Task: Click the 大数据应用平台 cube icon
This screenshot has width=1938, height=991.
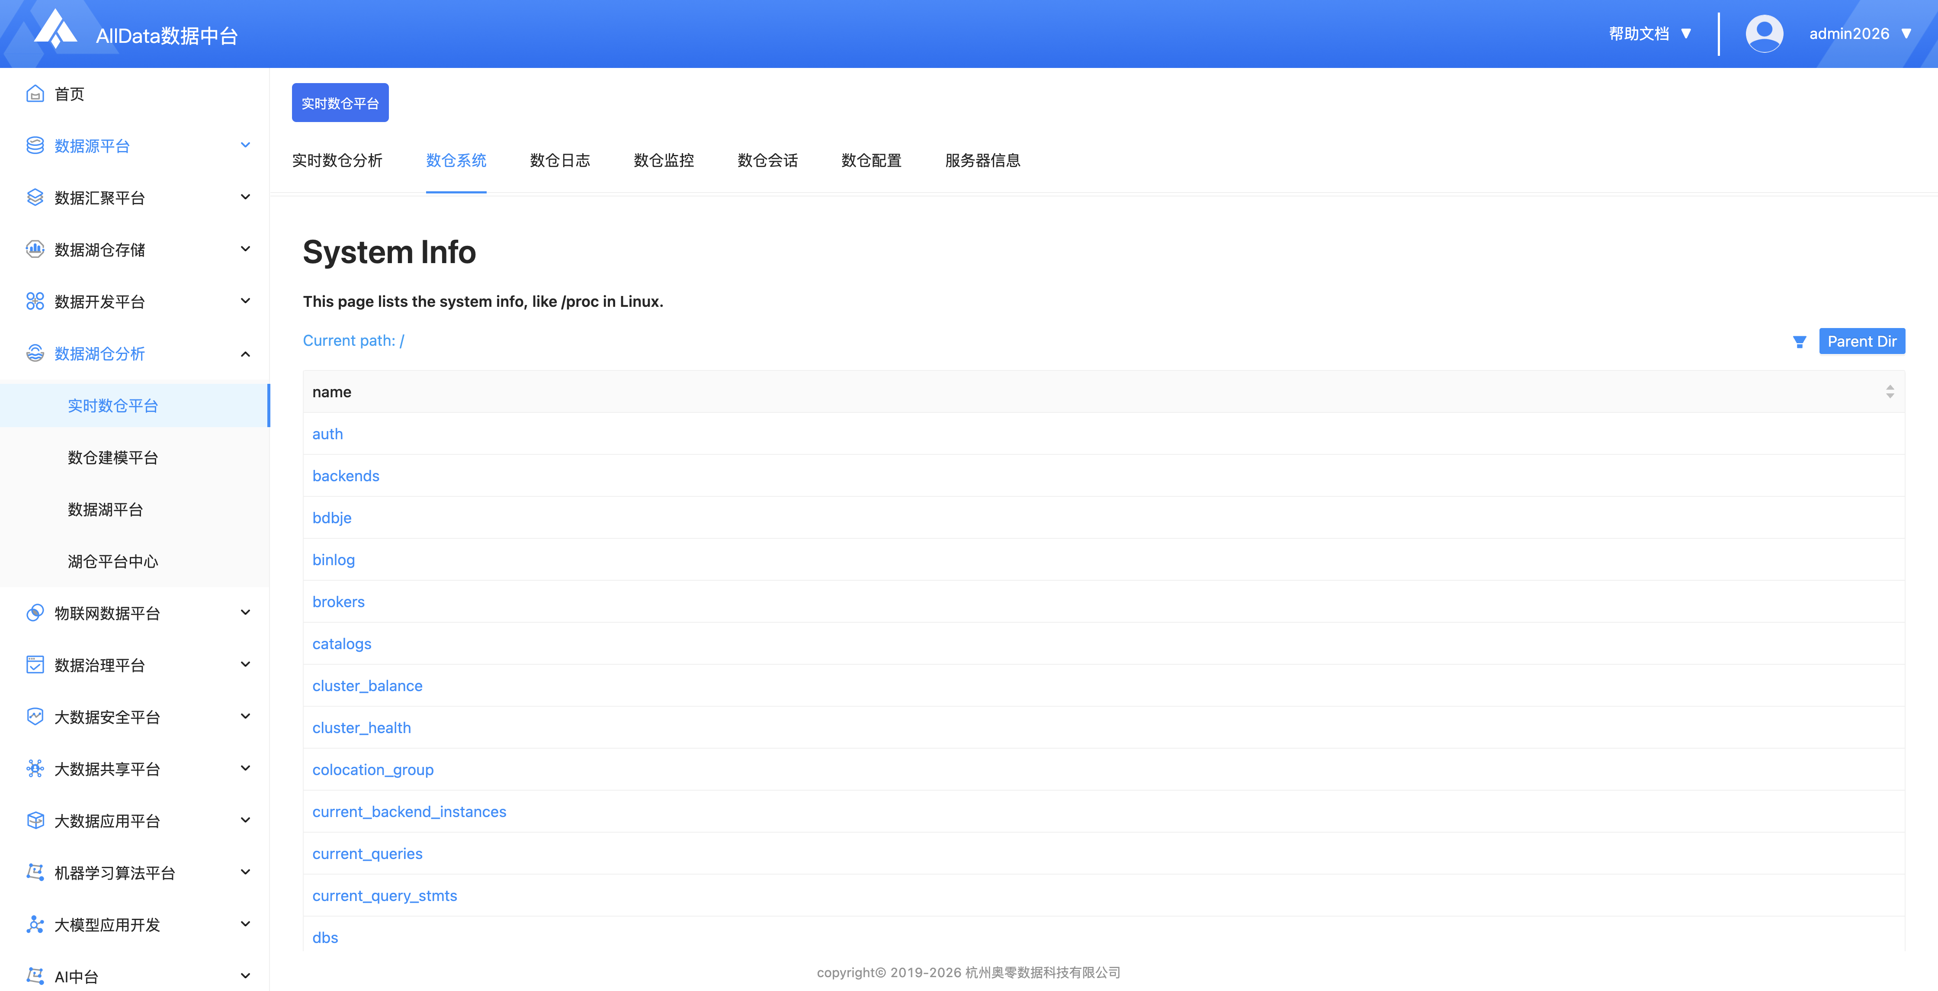Action: click(35, 820)
